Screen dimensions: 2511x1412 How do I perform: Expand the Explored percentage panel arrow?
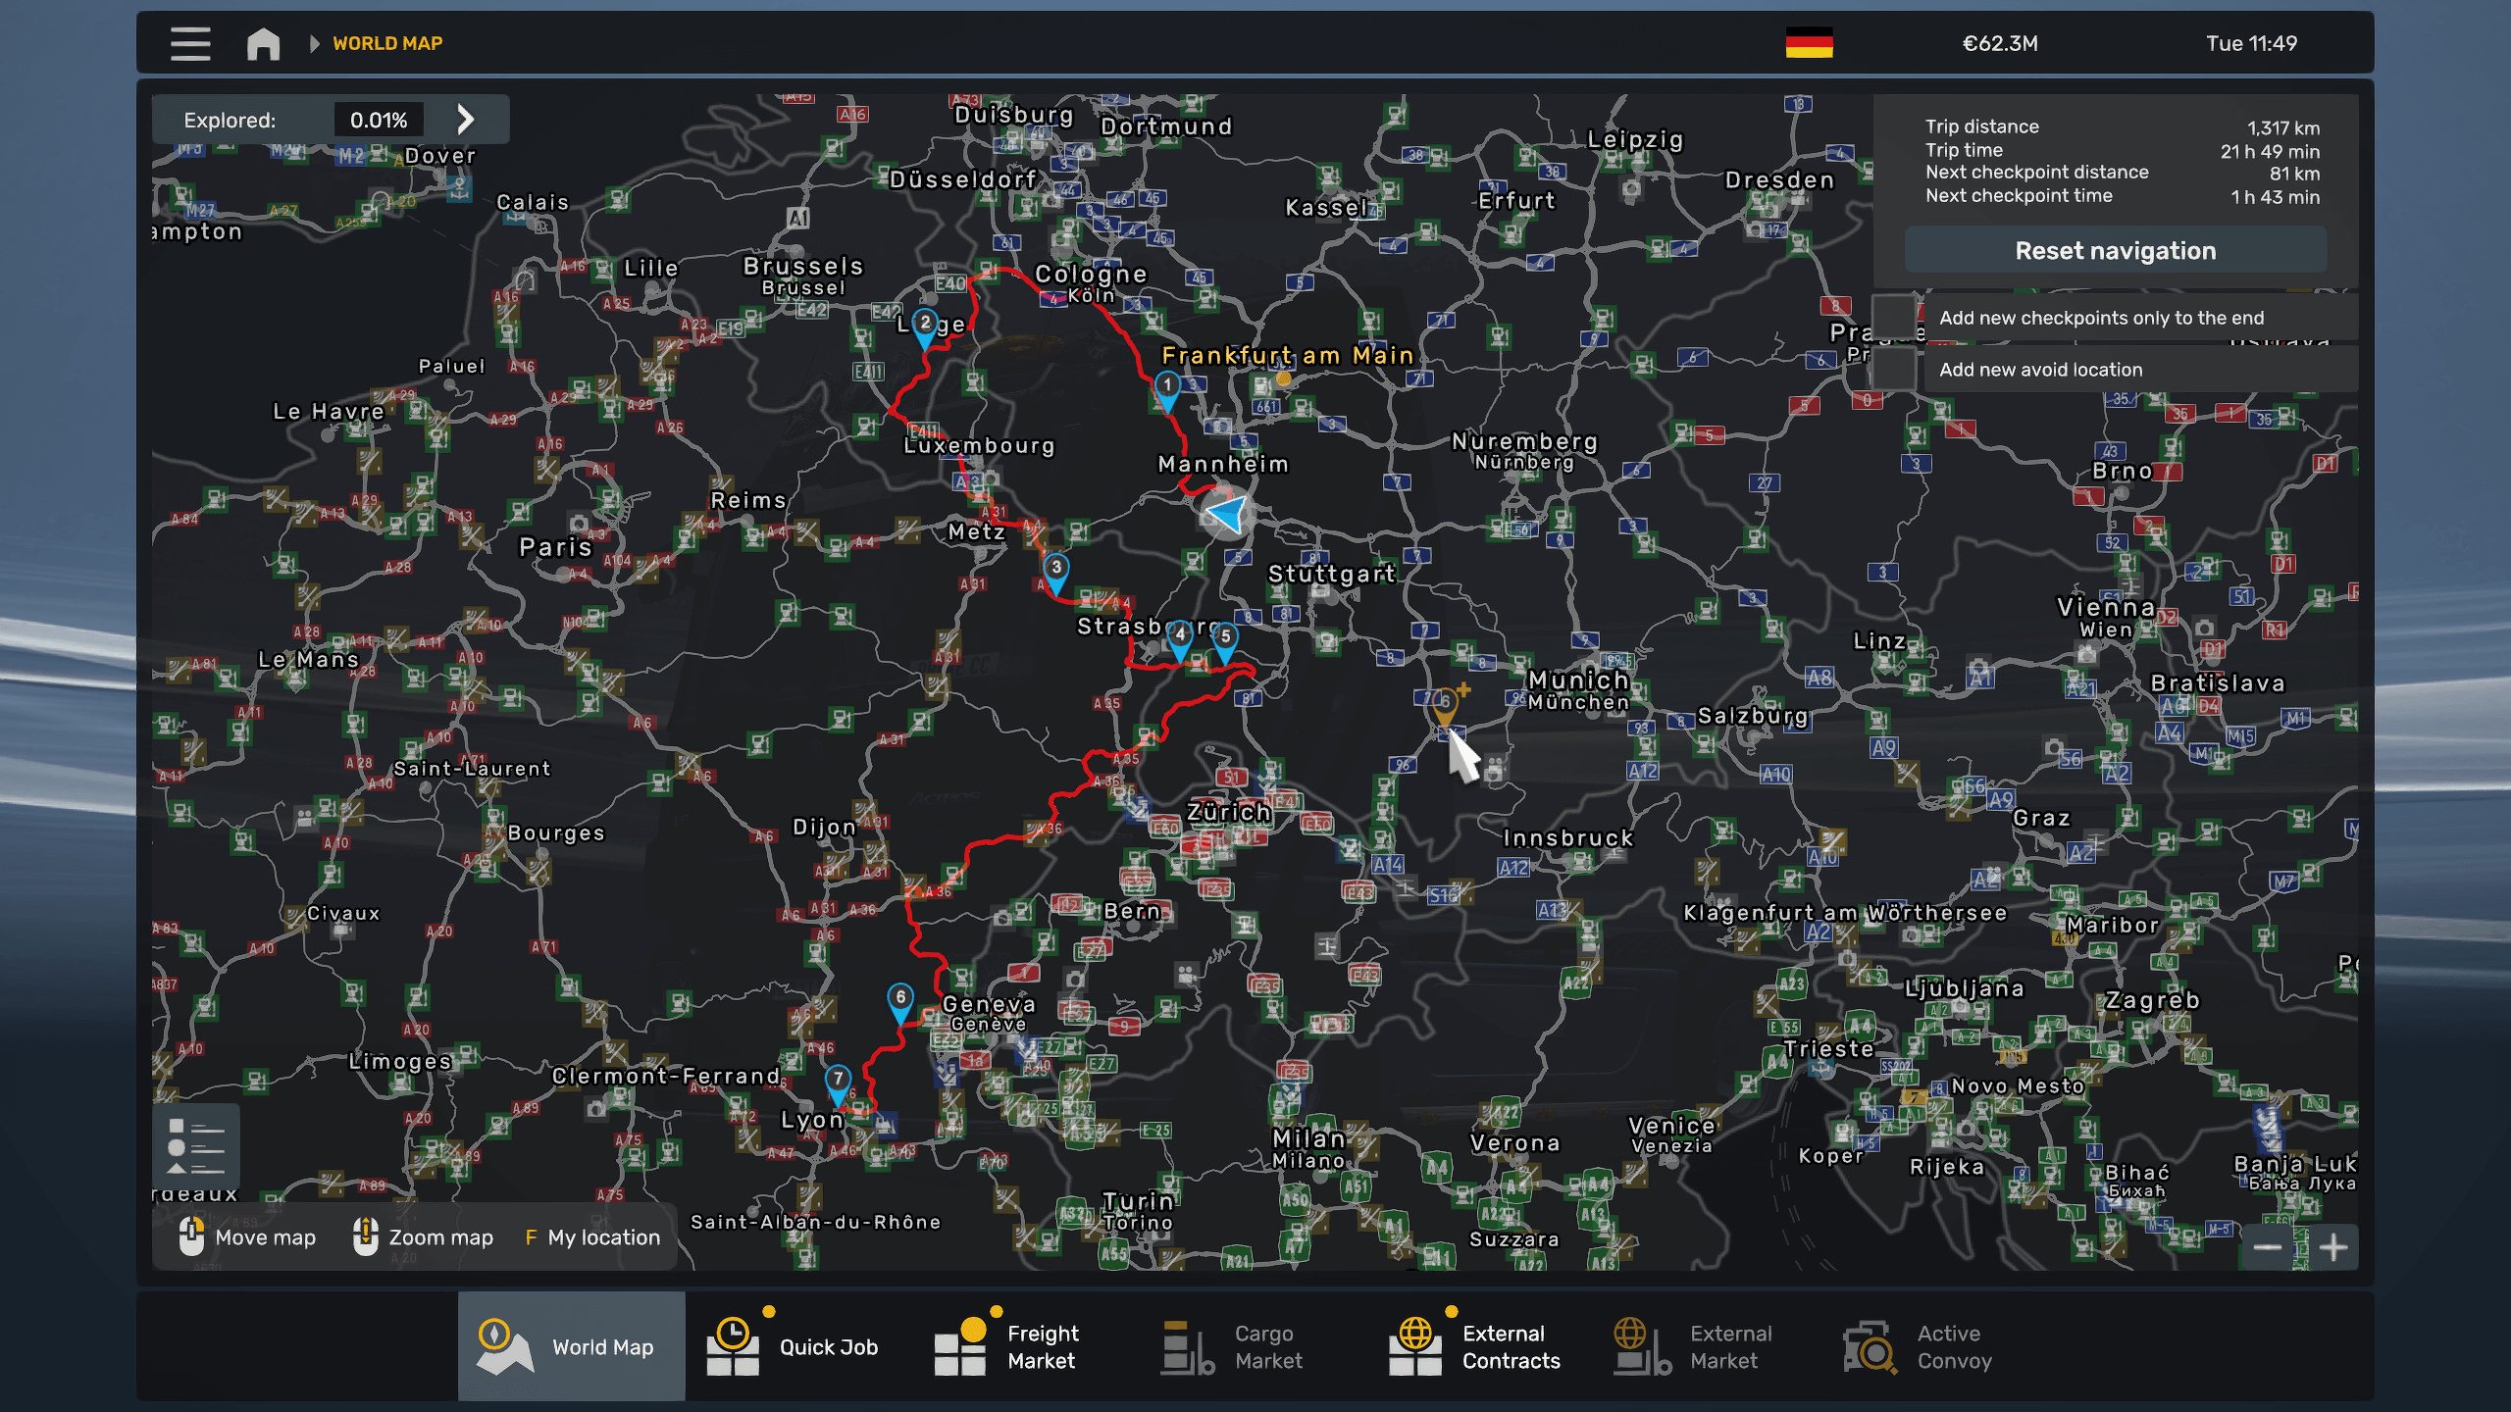point(466,120)
